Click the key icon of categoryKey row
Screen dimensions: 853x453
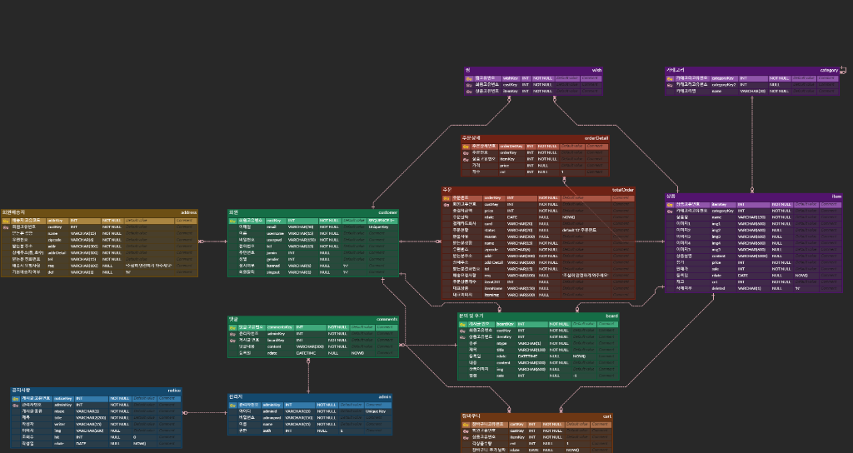click(x=670, y=79)
